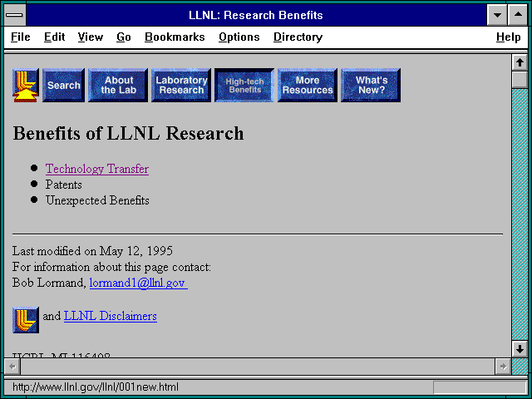Screen dimensions: 532x399
Task: Open More Resources navigation button
Action: pos(308,85)
